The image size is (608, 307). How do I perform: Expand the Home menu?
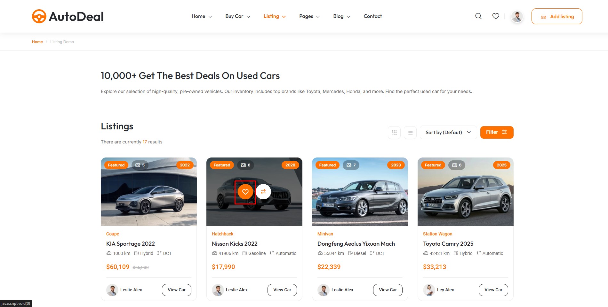point(202,16)
